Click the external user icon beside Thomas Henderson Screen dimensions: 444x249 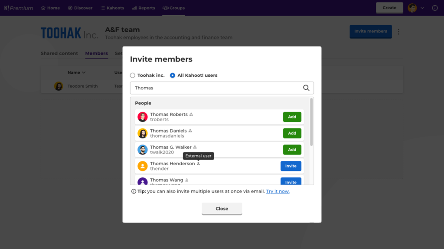[x=199, y=164]
